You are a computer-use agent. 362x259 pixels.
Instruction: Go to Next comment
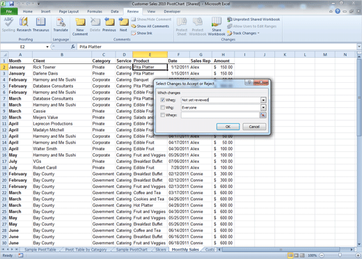tap(123, 24)
